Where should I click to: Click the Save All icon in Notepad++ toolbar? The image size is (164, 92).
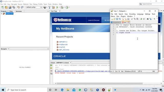pyautogui.click(x=120, y=19)
